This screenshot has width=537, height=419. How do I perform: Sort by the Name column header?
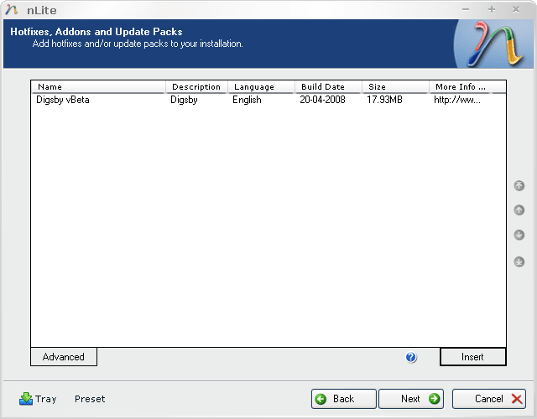coord(98,87)
